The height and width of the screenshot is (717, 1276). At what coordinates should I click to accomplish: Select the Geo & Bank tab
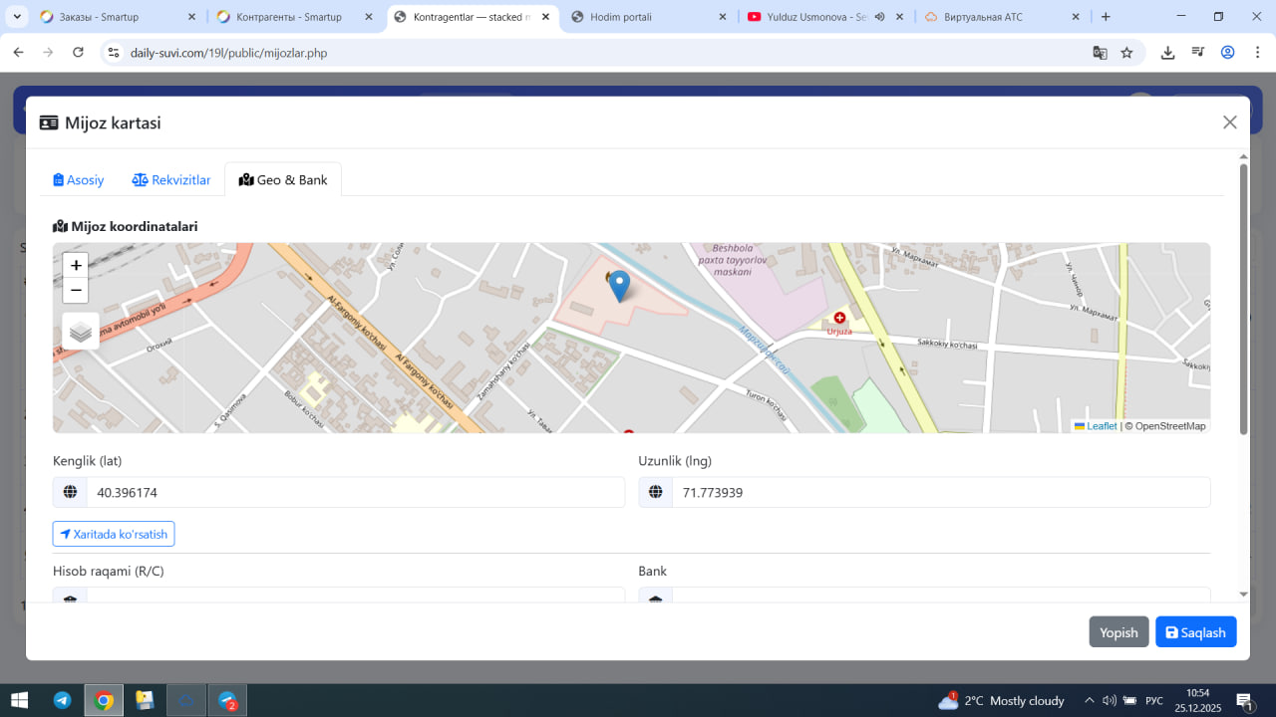click(283, 180)
